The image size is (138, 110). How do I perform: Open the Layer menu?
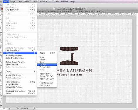pyautogui.click(x=20, y=1)
